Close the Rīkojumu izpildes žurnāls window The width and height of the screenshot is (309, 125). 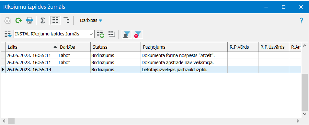[301, 7]
